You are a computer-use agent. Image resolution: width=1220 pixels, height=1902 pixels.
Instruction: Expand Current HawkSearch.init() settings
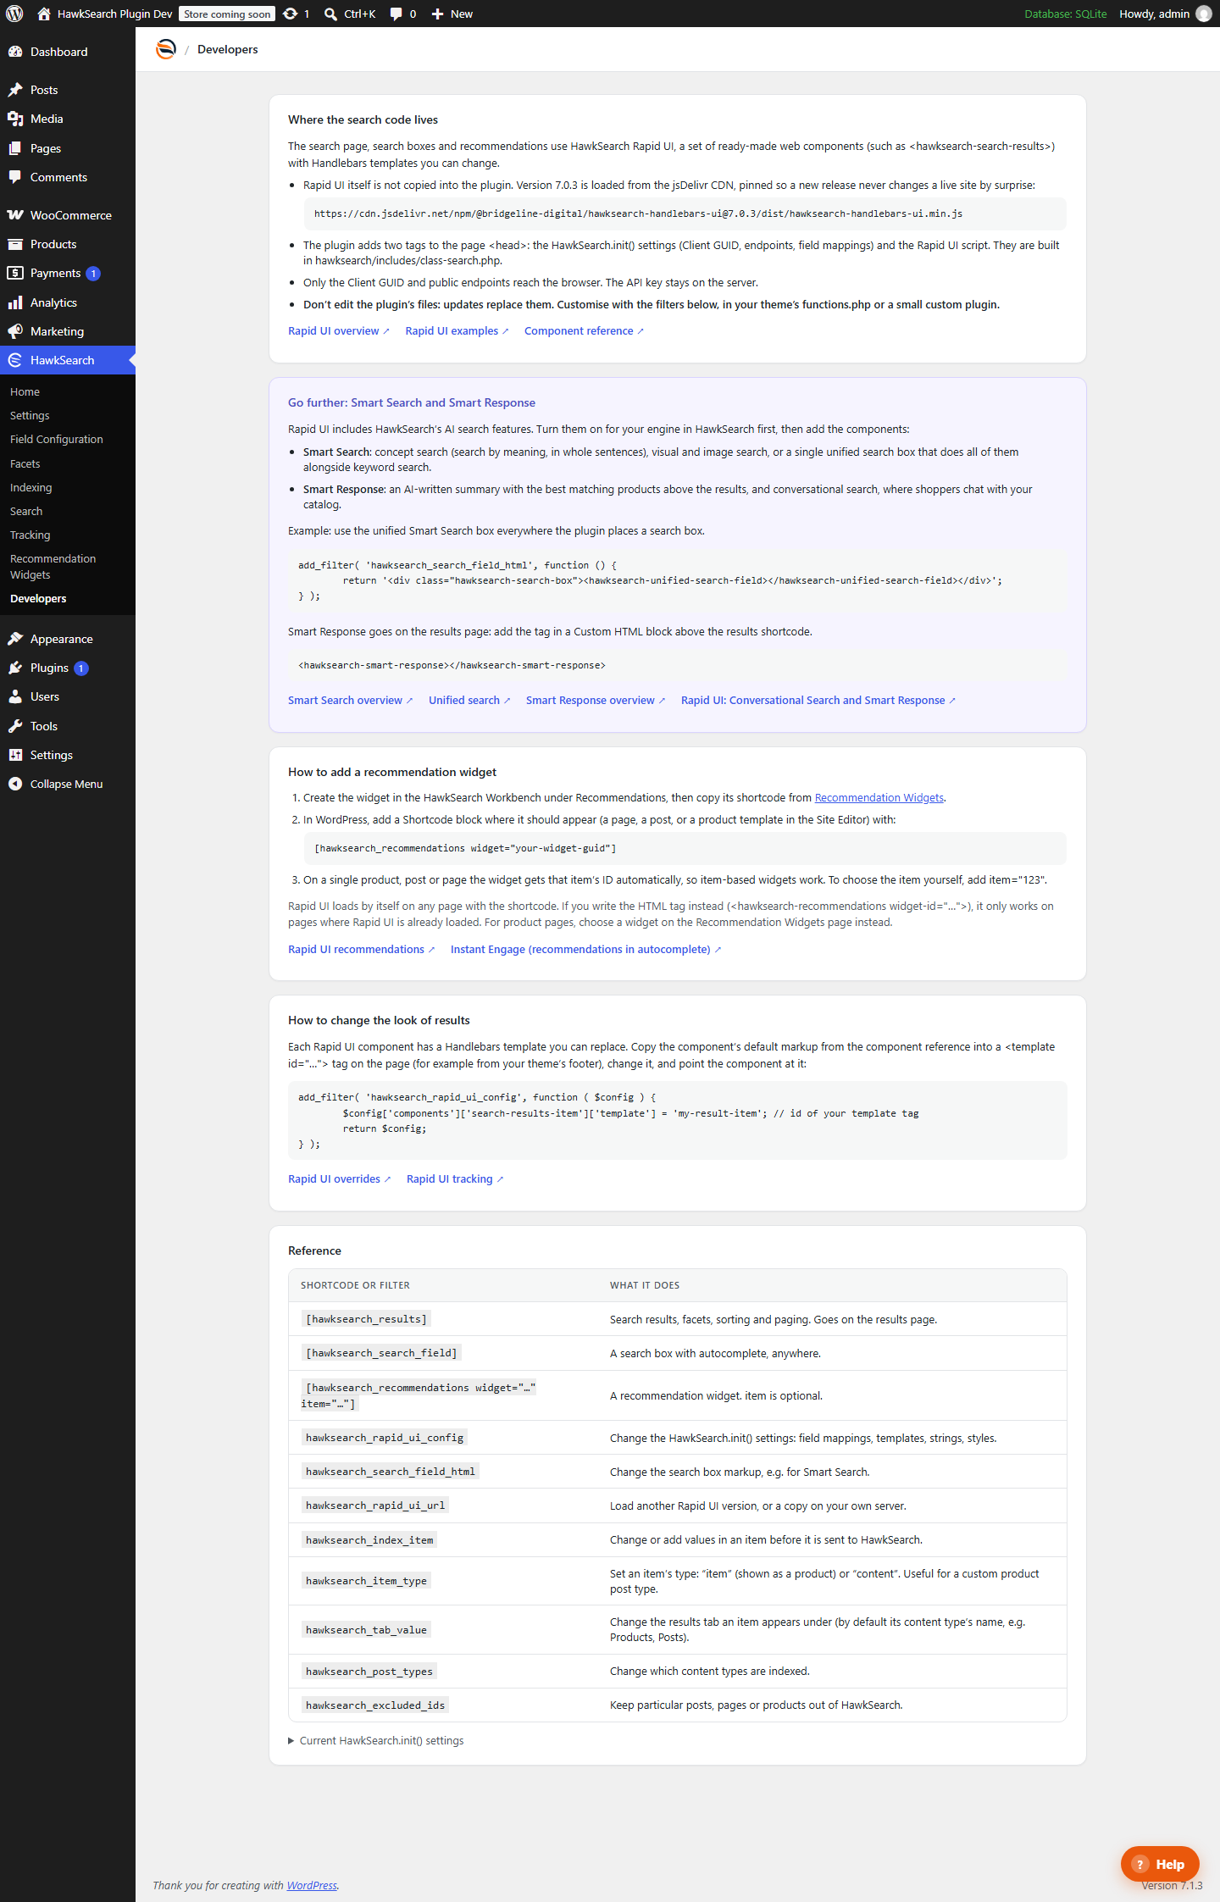pos(376,1740)
